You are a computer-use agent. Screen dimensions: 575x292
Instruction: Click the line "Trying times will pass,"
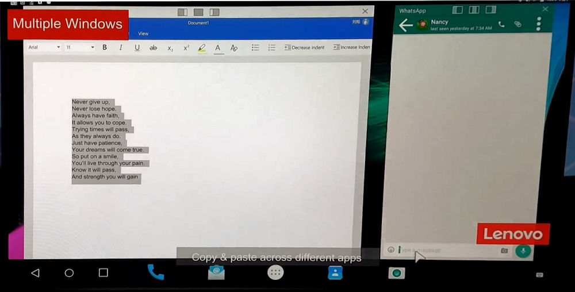click(x=100, y=129)
